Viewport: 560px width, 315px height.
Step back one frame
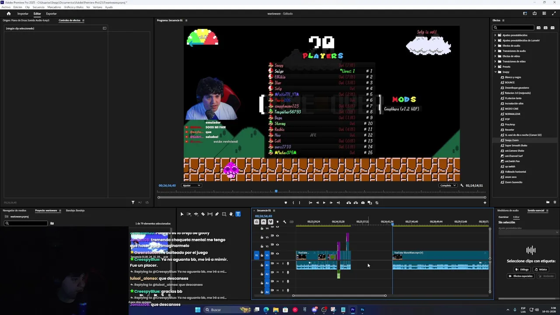pos(318,203)
